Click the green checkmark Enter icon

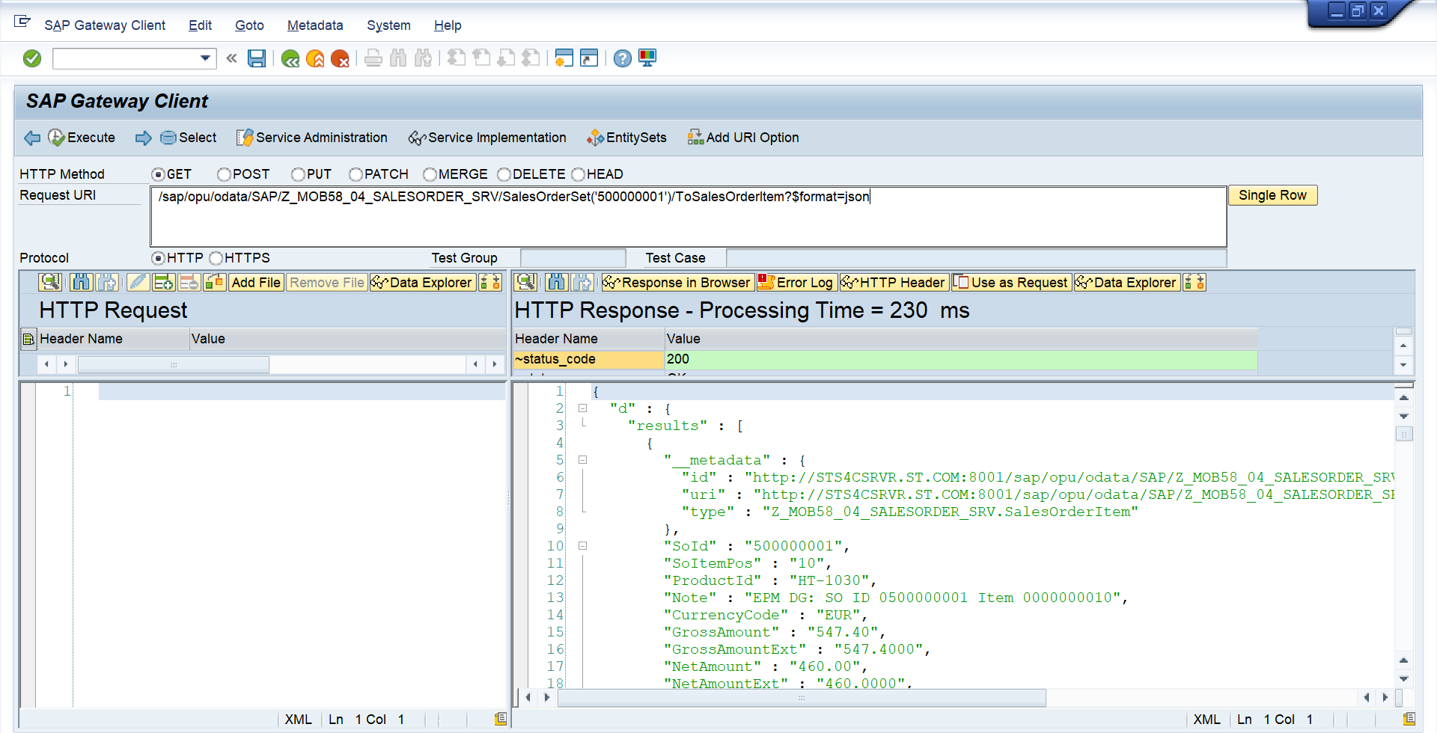[32, 58]
